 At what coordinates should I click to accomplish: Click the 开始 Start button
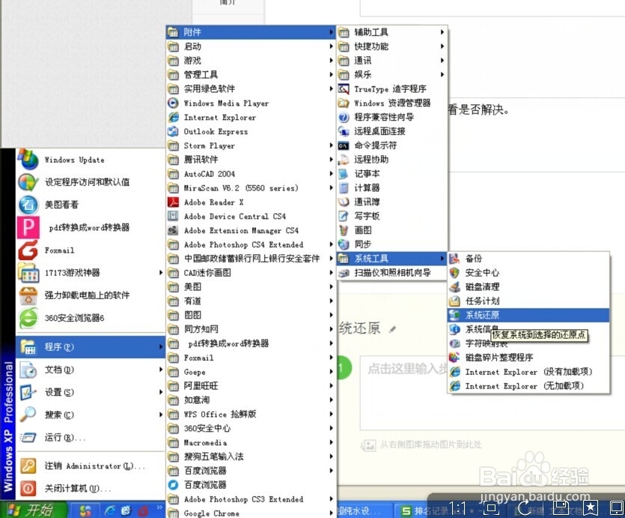point(33,510)
